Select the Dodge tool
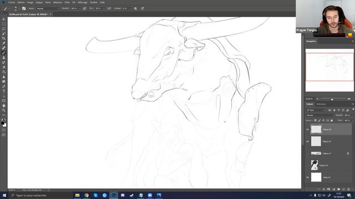Screen dimensions: 355x199 (4, 81)
